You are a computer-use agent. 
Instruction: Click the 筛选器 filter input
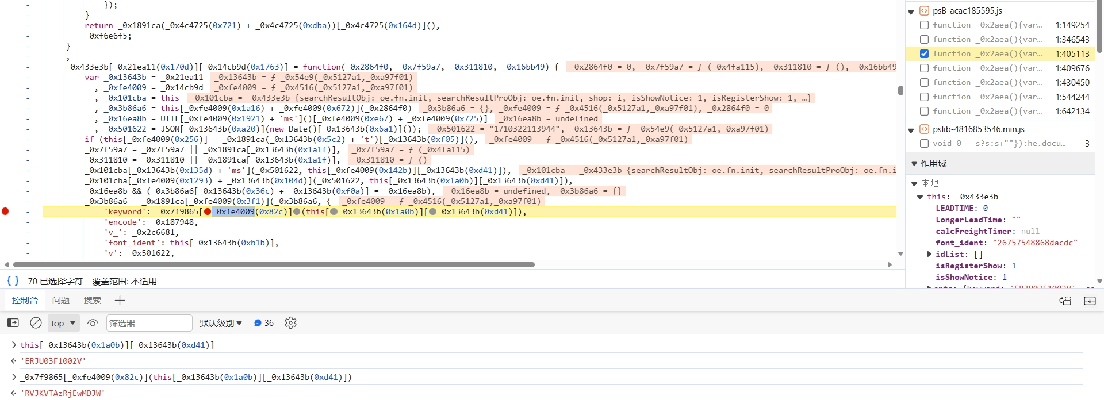[x=149, y=323]
